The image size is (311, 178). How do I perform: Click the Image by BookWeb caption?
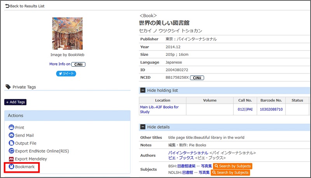[67, 55]
